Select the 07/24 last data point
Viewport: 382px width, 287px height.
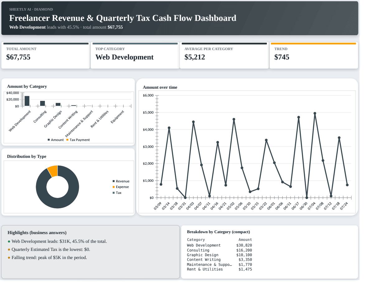[x=347, y=185]
